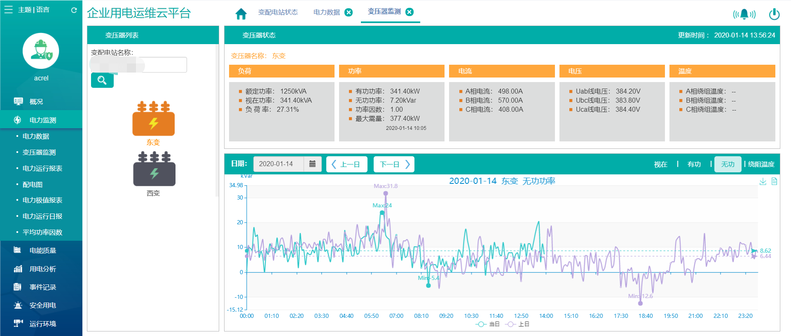Click the magnifier search button
791x336 pixels.
102,80
